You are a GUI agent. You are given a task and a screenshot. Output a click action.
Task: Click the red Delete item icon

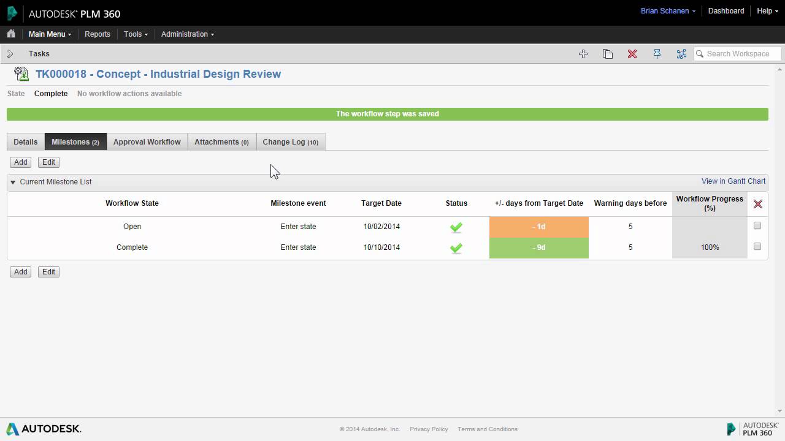(632, 54)
